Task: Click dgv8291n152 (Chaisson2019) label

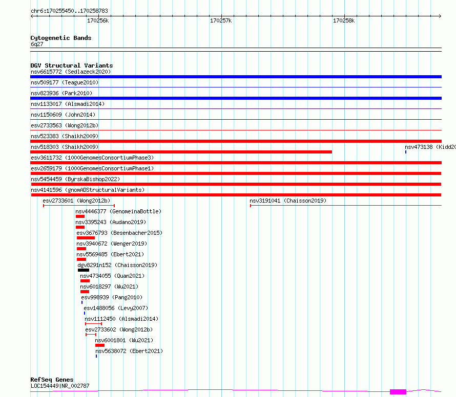Action: click(117, 265)
